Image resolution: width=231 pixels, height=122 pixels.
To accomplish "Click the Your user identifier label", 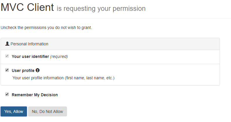I will coord(30,56).
